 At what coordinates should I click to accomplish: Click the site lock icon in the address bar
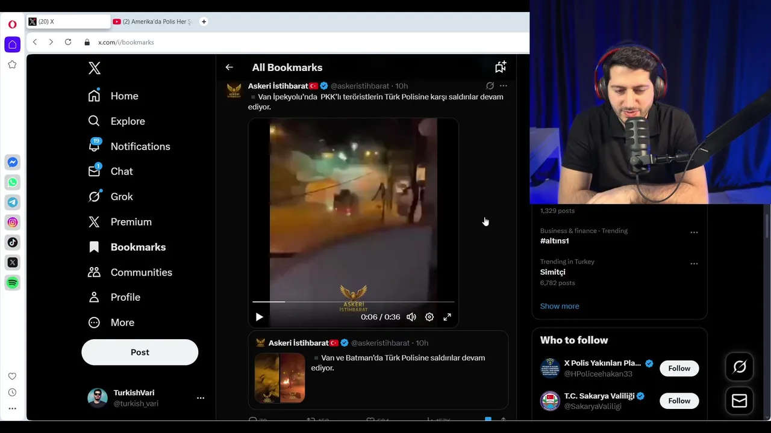[87, 42]
